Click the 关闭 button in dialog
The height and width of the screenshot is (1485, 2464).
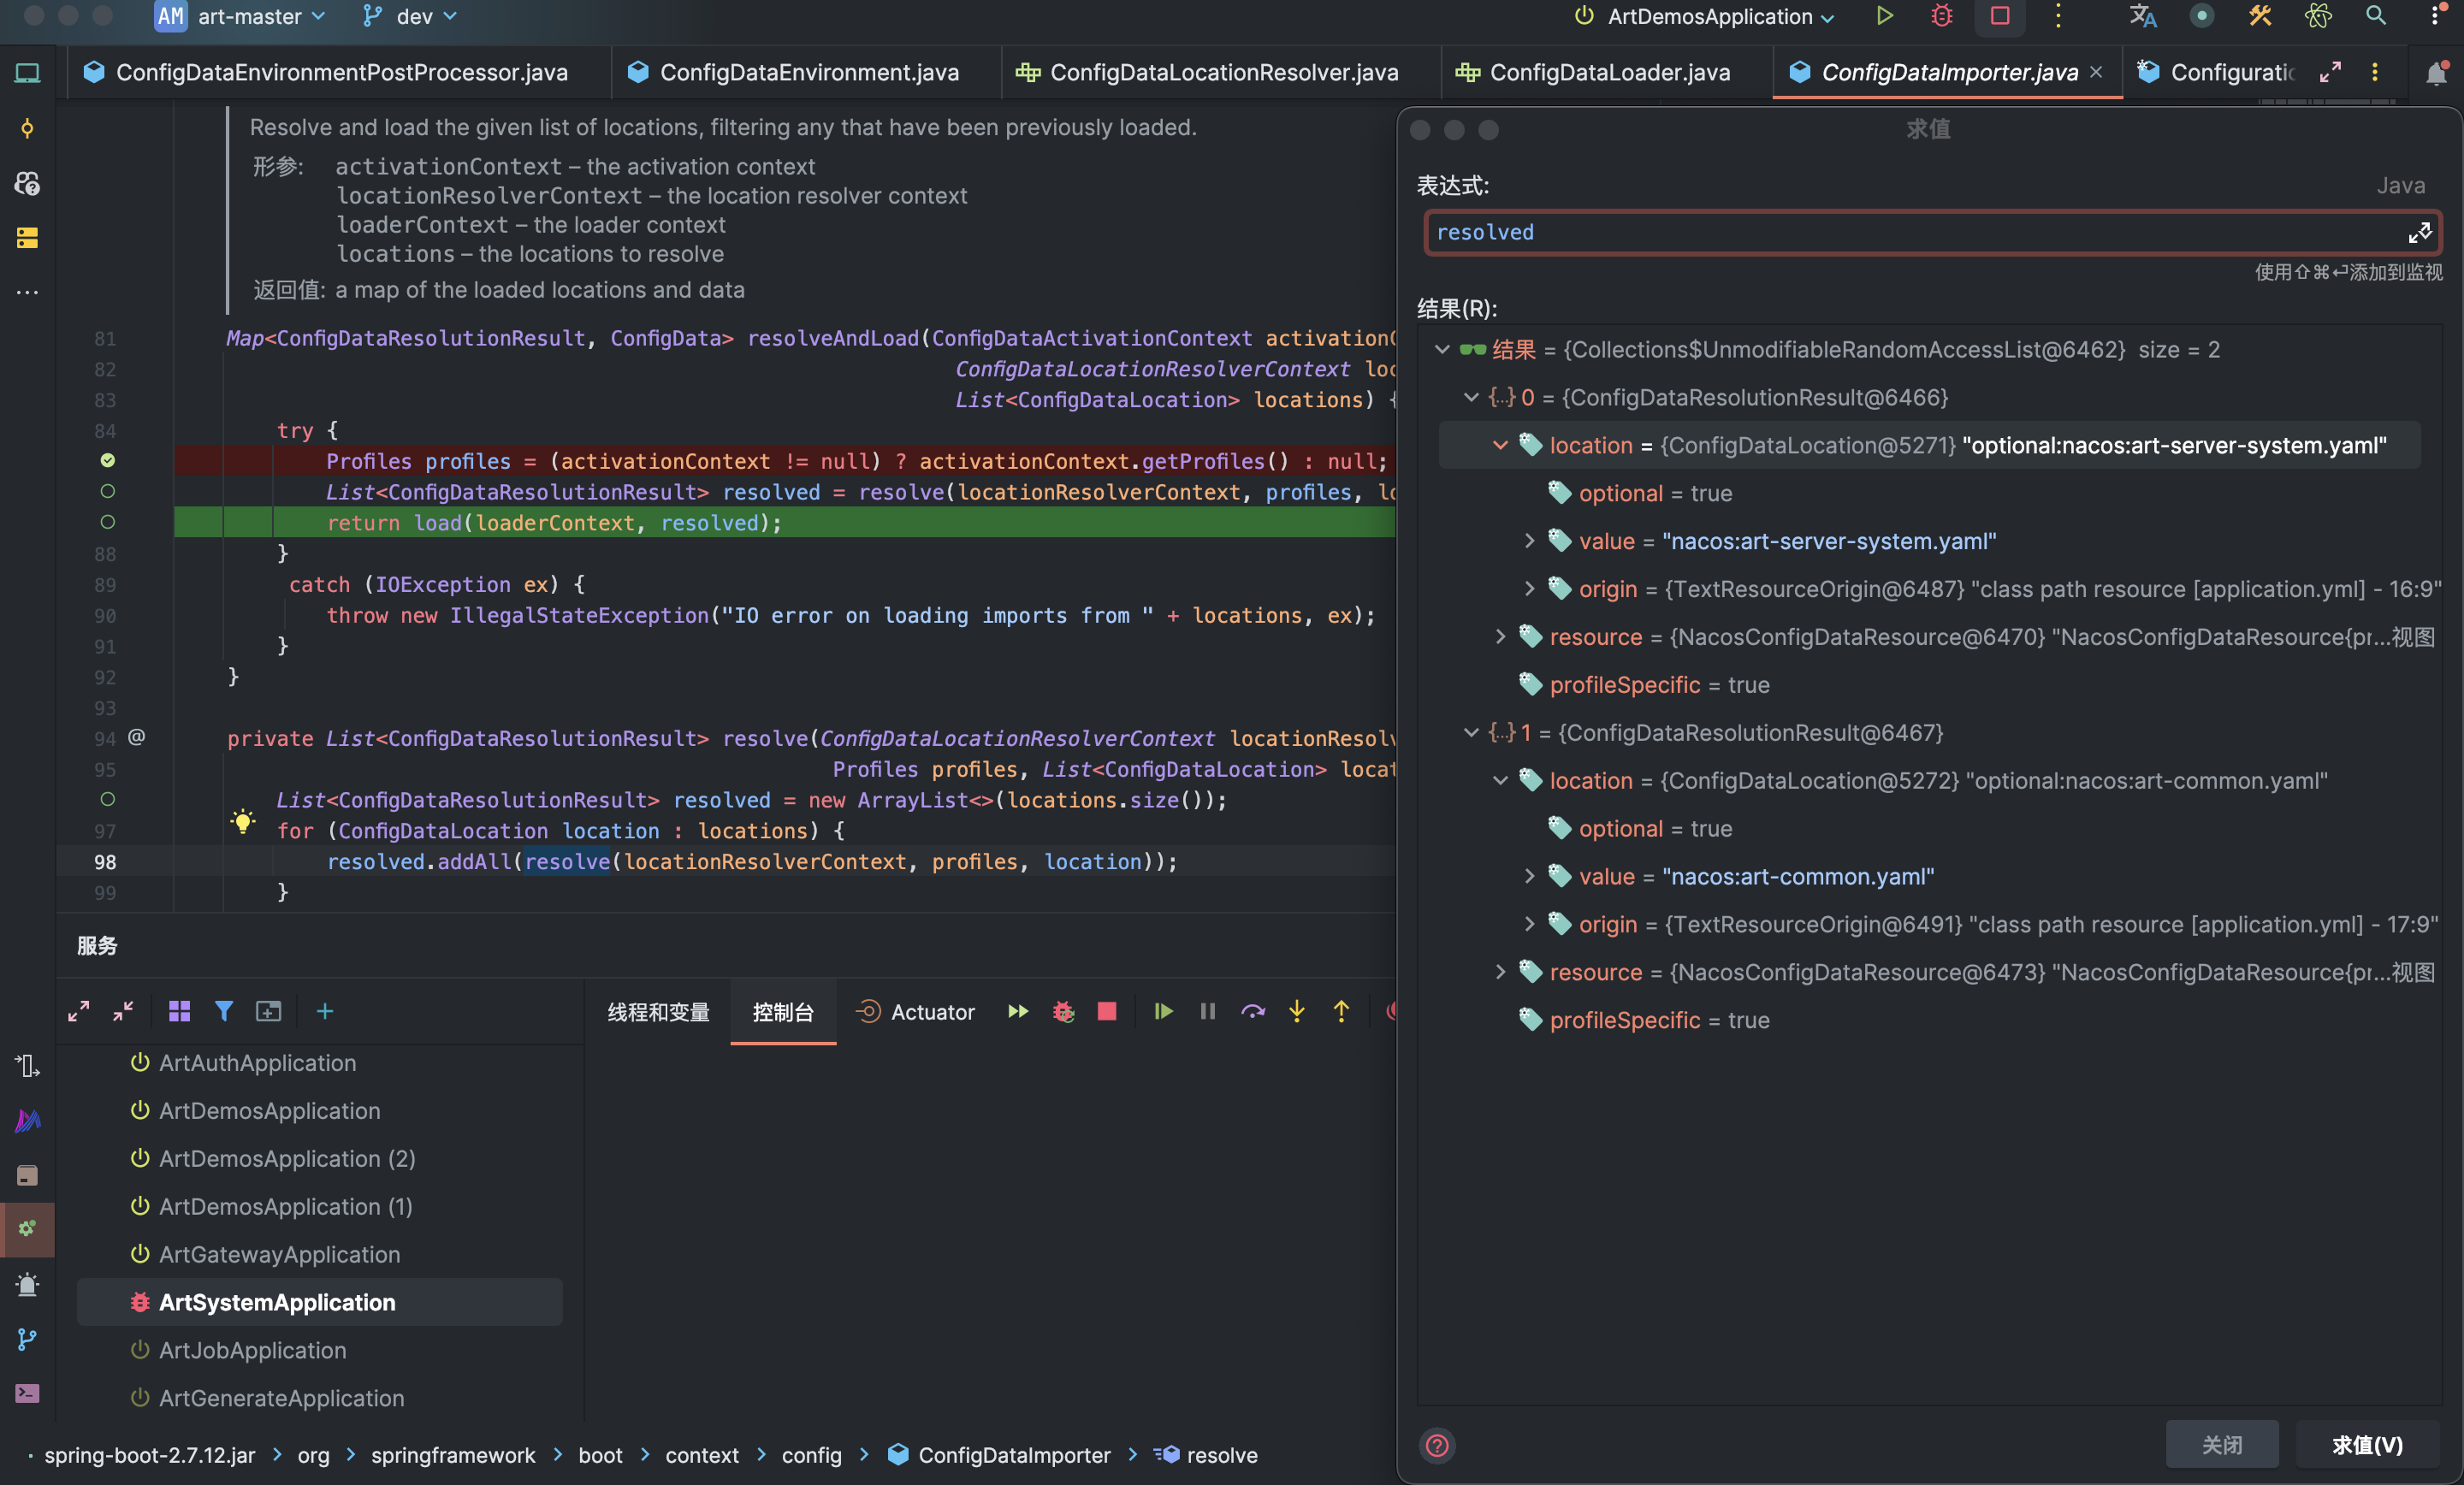[2221, 1445]
